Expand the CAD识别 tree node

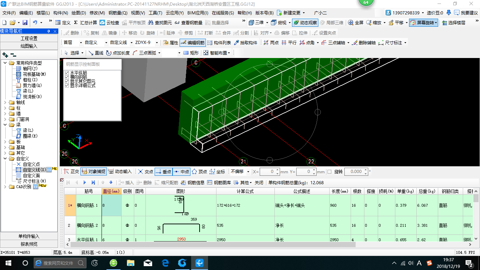coord(6,187)
